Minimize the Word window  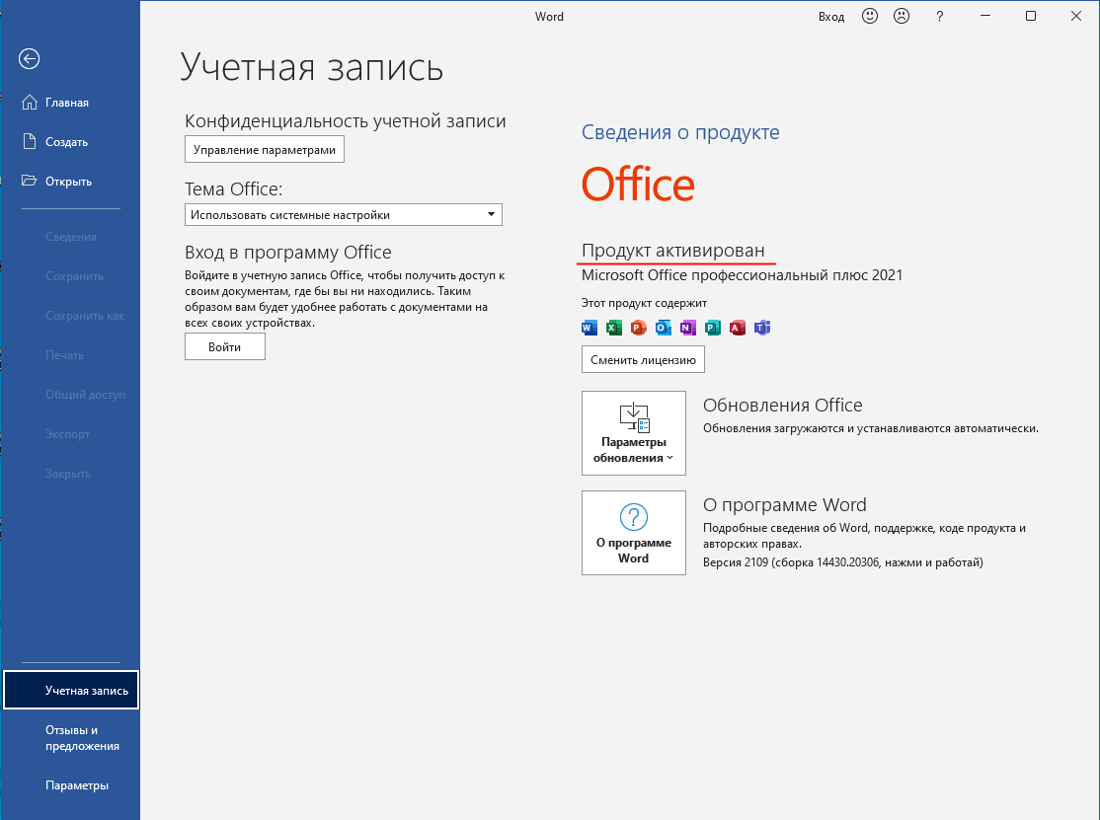click(x=984, y=16)
